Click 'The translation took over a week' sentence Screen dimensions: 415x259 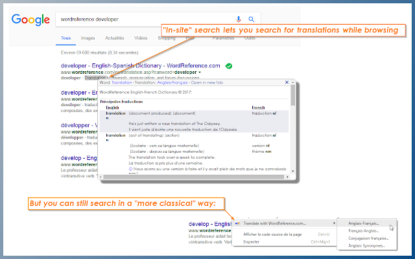172,157
